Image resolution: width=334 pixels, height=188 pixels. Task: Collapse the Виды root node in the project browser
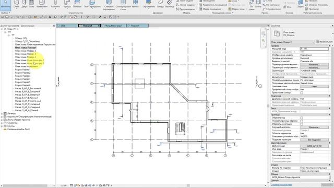[2, 29]
